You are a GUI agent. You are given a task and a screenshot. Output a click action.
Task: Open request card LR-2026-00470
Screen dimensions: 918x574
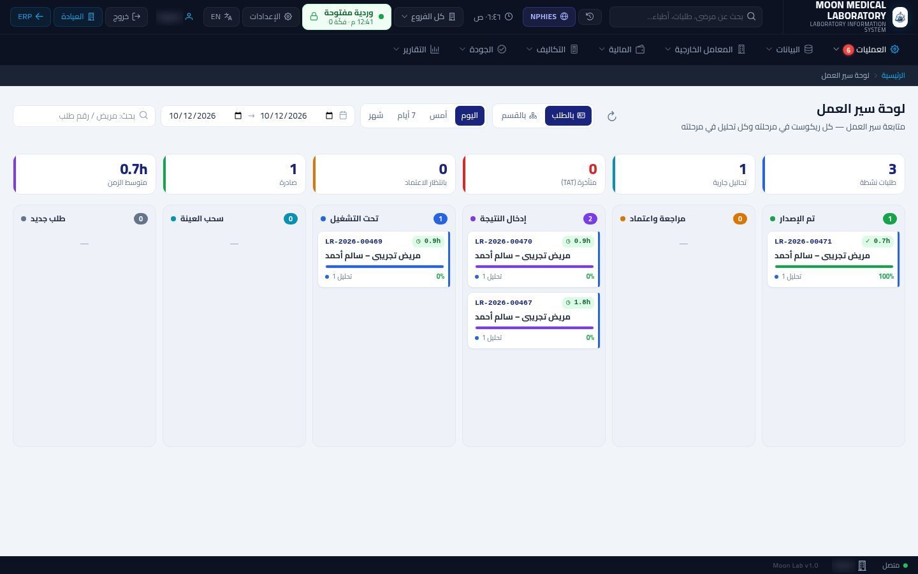coord(534,259)
